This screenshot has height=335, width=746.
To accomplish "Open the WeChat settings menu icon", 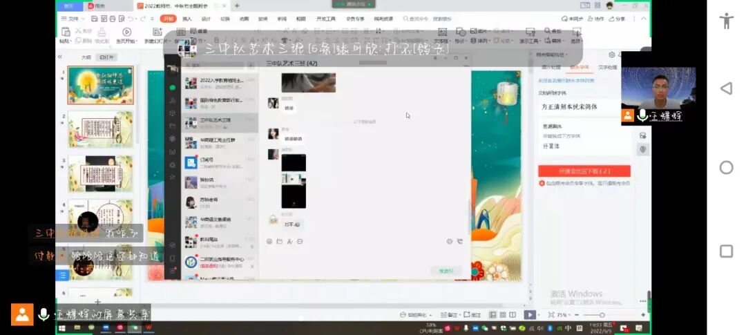I will [x=173, y=271].
